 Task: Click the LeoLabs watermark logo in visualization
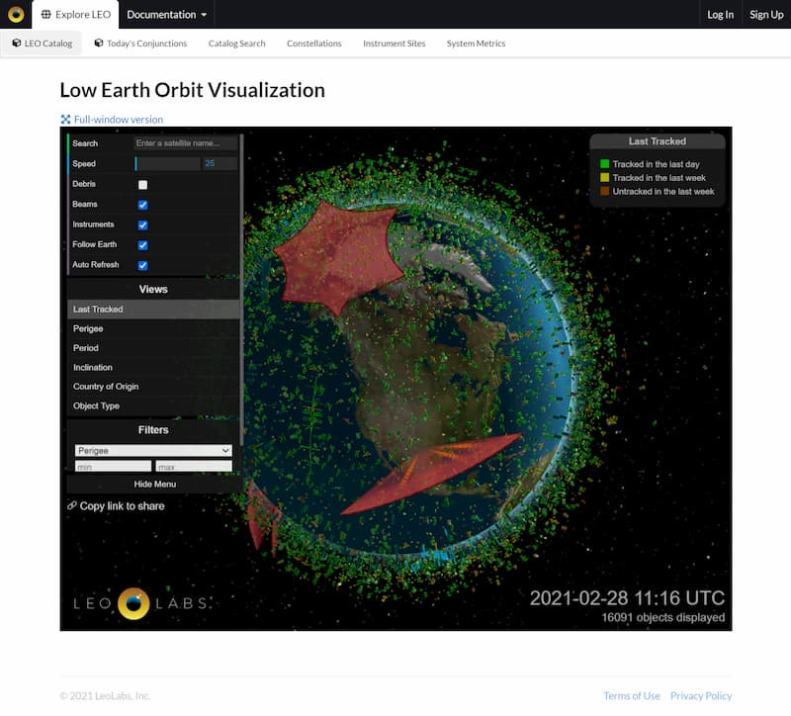click(140, 603)
